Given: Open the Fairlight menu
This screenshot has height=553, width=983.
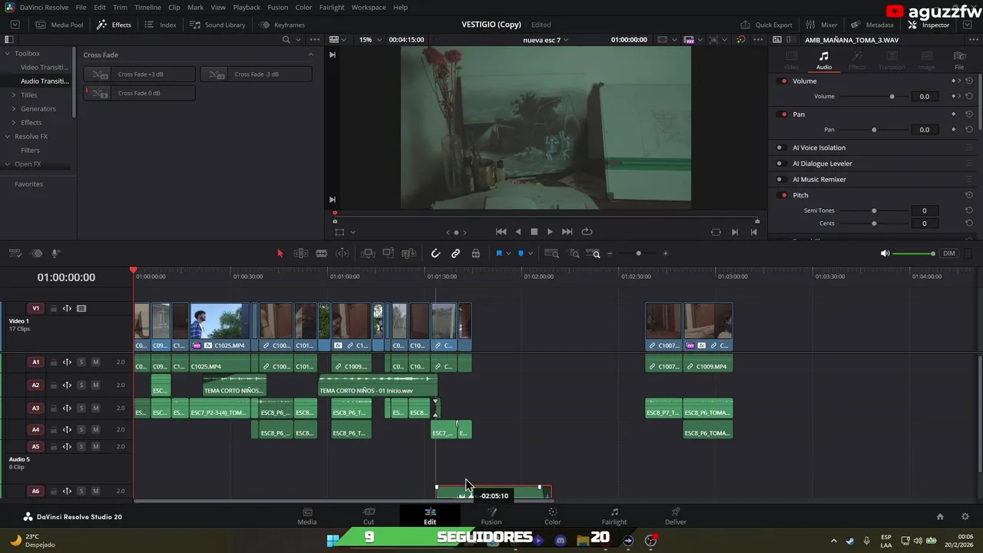Looking at the screenshot, I should pos(332,7).
